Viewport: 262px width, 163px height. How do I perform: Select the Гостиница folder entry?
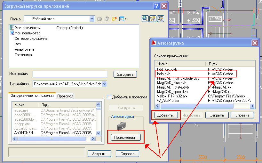[x=23, y=55]
